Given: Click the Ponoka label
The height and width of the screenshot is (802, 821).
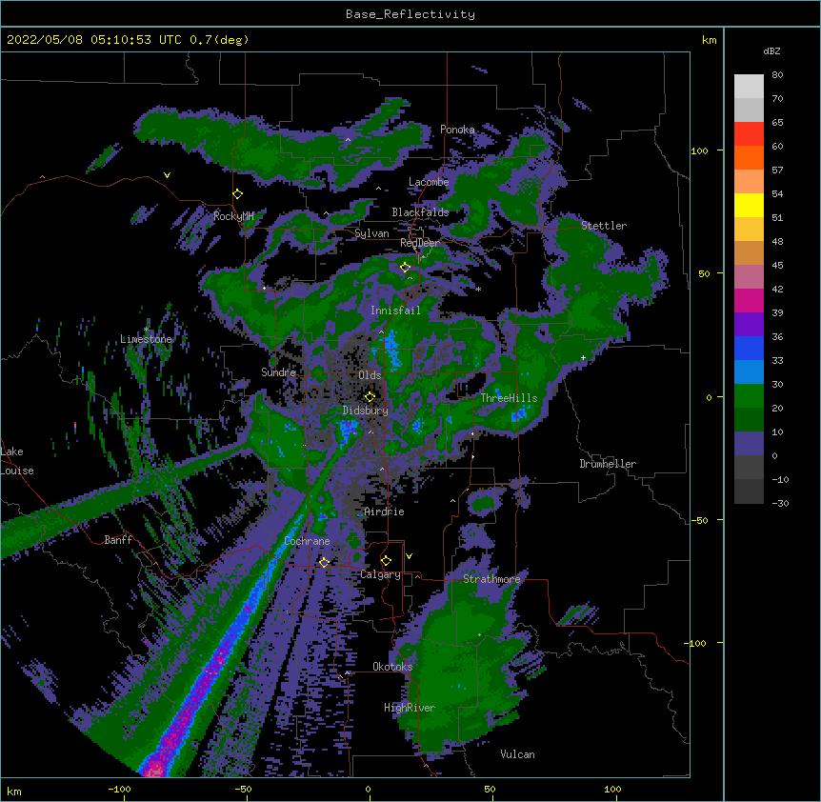Looking at the screenshot, I should 457,130.
